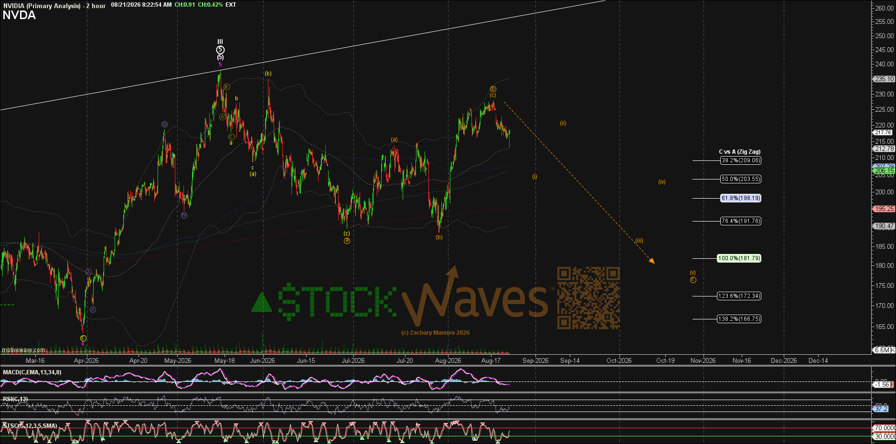Click the Nov-2026 date on time axis

[x=703, y=361]
